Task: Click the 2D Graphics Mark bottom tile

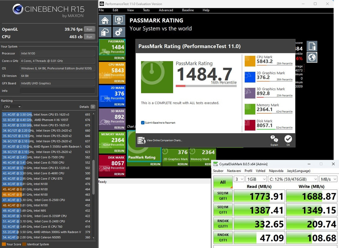Action: [175, 157]
